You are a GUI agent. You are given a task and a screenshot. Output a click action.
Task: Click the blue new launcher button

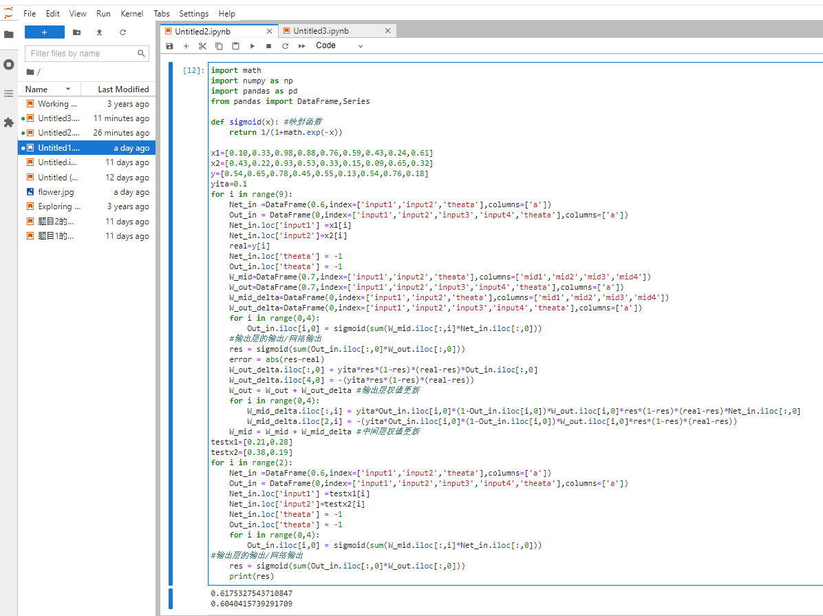(45, 32)
